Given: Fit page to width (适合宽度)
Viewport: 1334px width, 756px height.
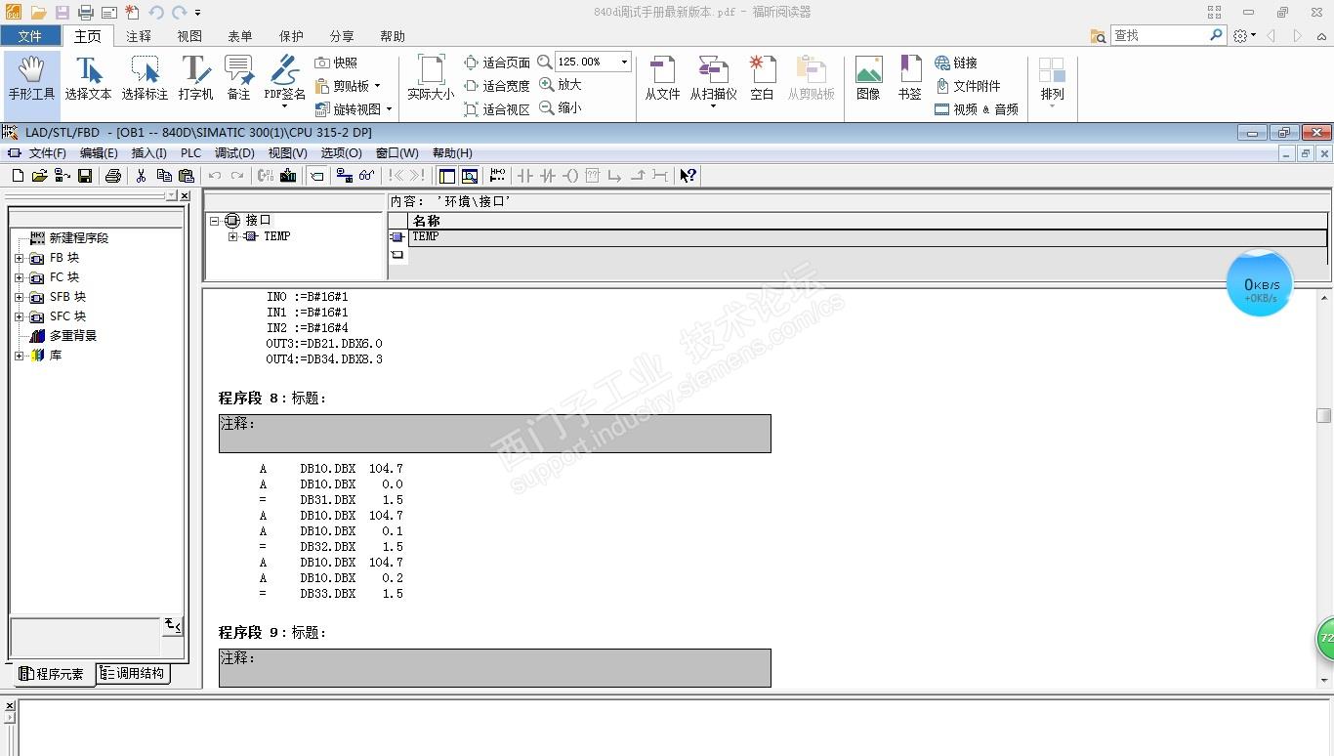Looking at the screenshot, I should coord(497,86).
